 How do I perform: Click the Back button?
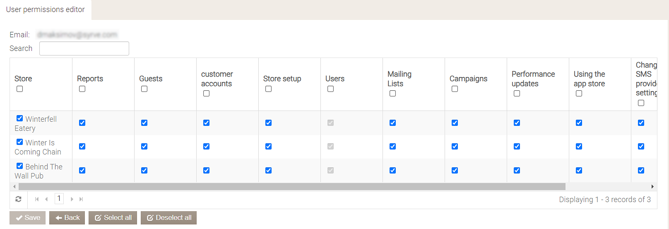pyautogui.click(x=67, y=218)
